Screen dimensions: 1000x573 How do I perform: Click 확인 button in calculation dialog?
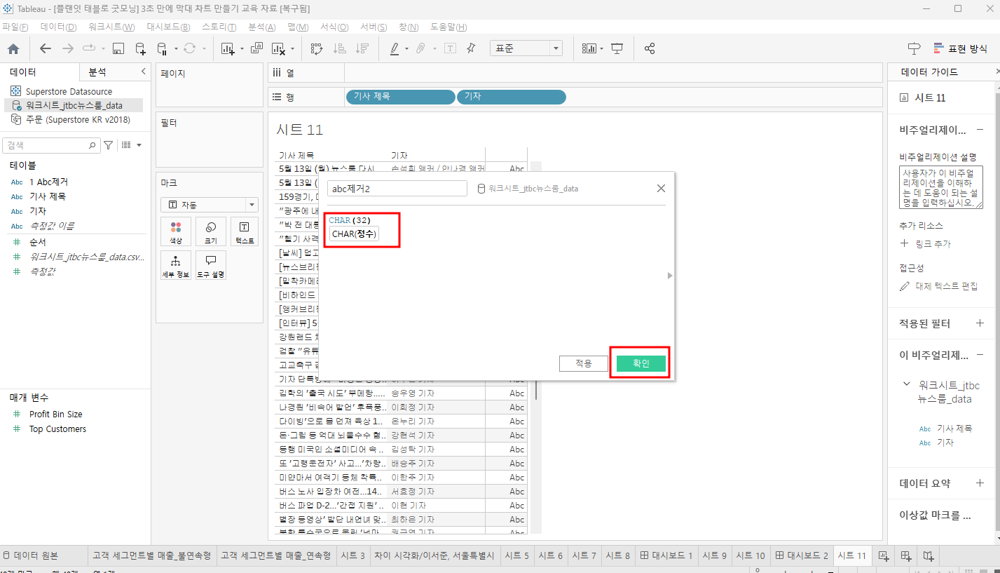pyautogui.click(x=641, y=363)
